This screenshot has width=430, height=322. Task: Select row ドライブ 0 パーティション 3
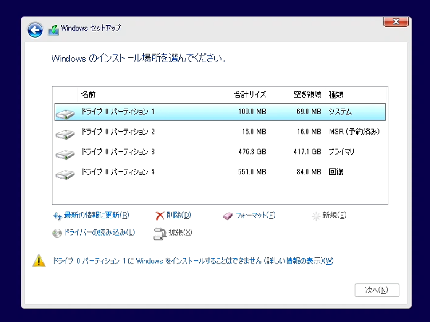[220, 152]
